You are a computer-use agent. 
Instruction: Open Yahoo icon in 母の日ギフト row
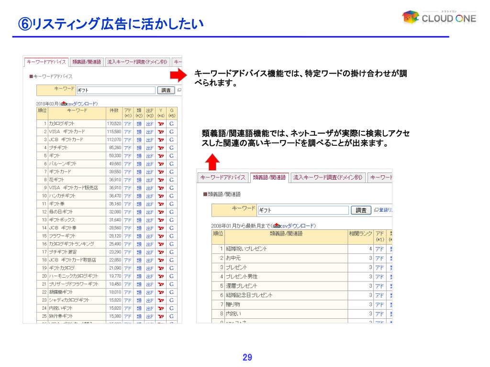point(161,212)
